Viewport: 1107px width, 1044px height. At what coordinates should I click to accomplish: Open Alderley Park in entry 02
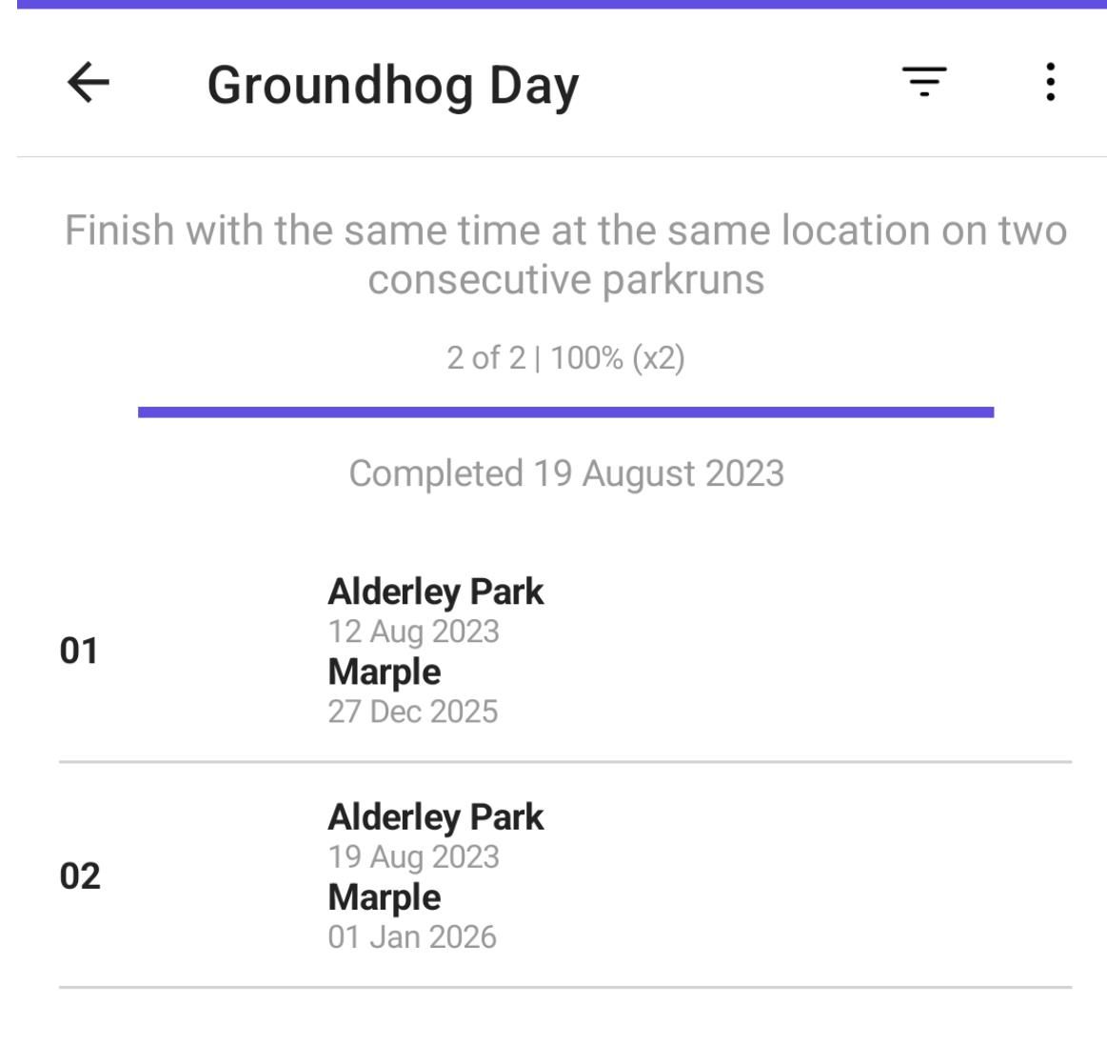[x=435, y=817]
